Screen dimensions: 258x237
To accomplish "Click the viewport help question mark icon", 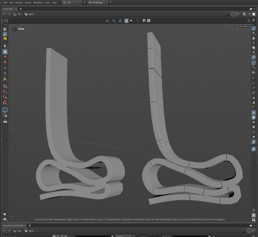I will click(x=254, y=21).
